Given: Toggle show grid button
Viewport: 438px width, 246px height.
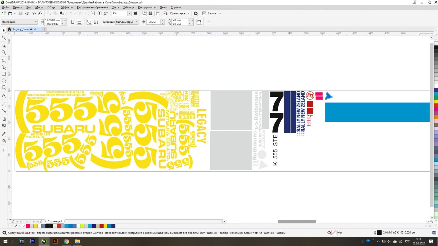Looking at the screenshot, I should pyautogui.click(x=150, y=13).
